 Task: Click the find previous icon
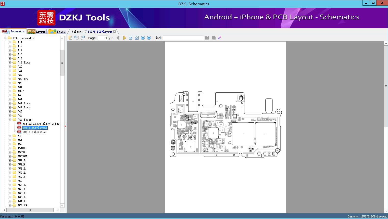coord(207,38)
